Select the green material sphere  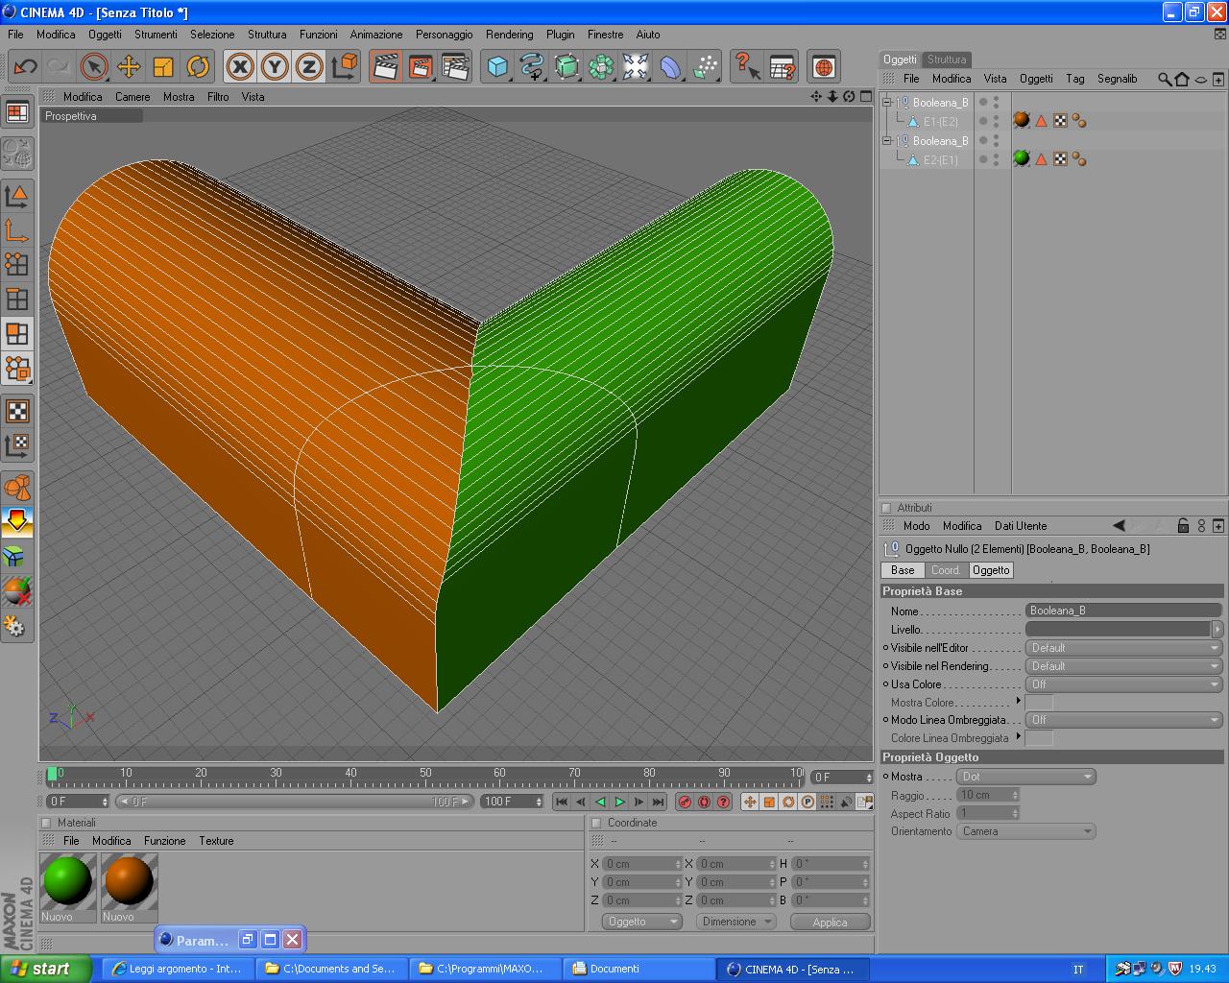tap(67, 880)
